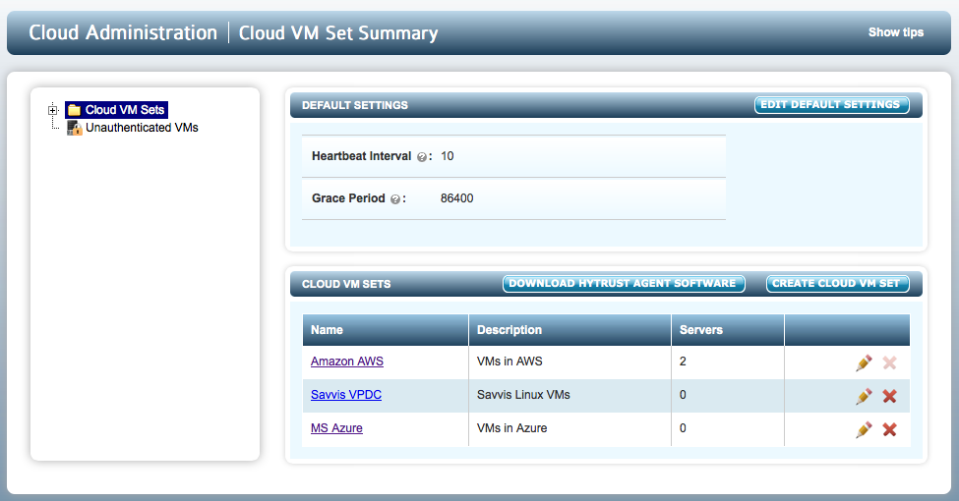Select the Cloud VM Sets folder icon
This screenshot has width=959, height=501.
[x=74, y=110]
